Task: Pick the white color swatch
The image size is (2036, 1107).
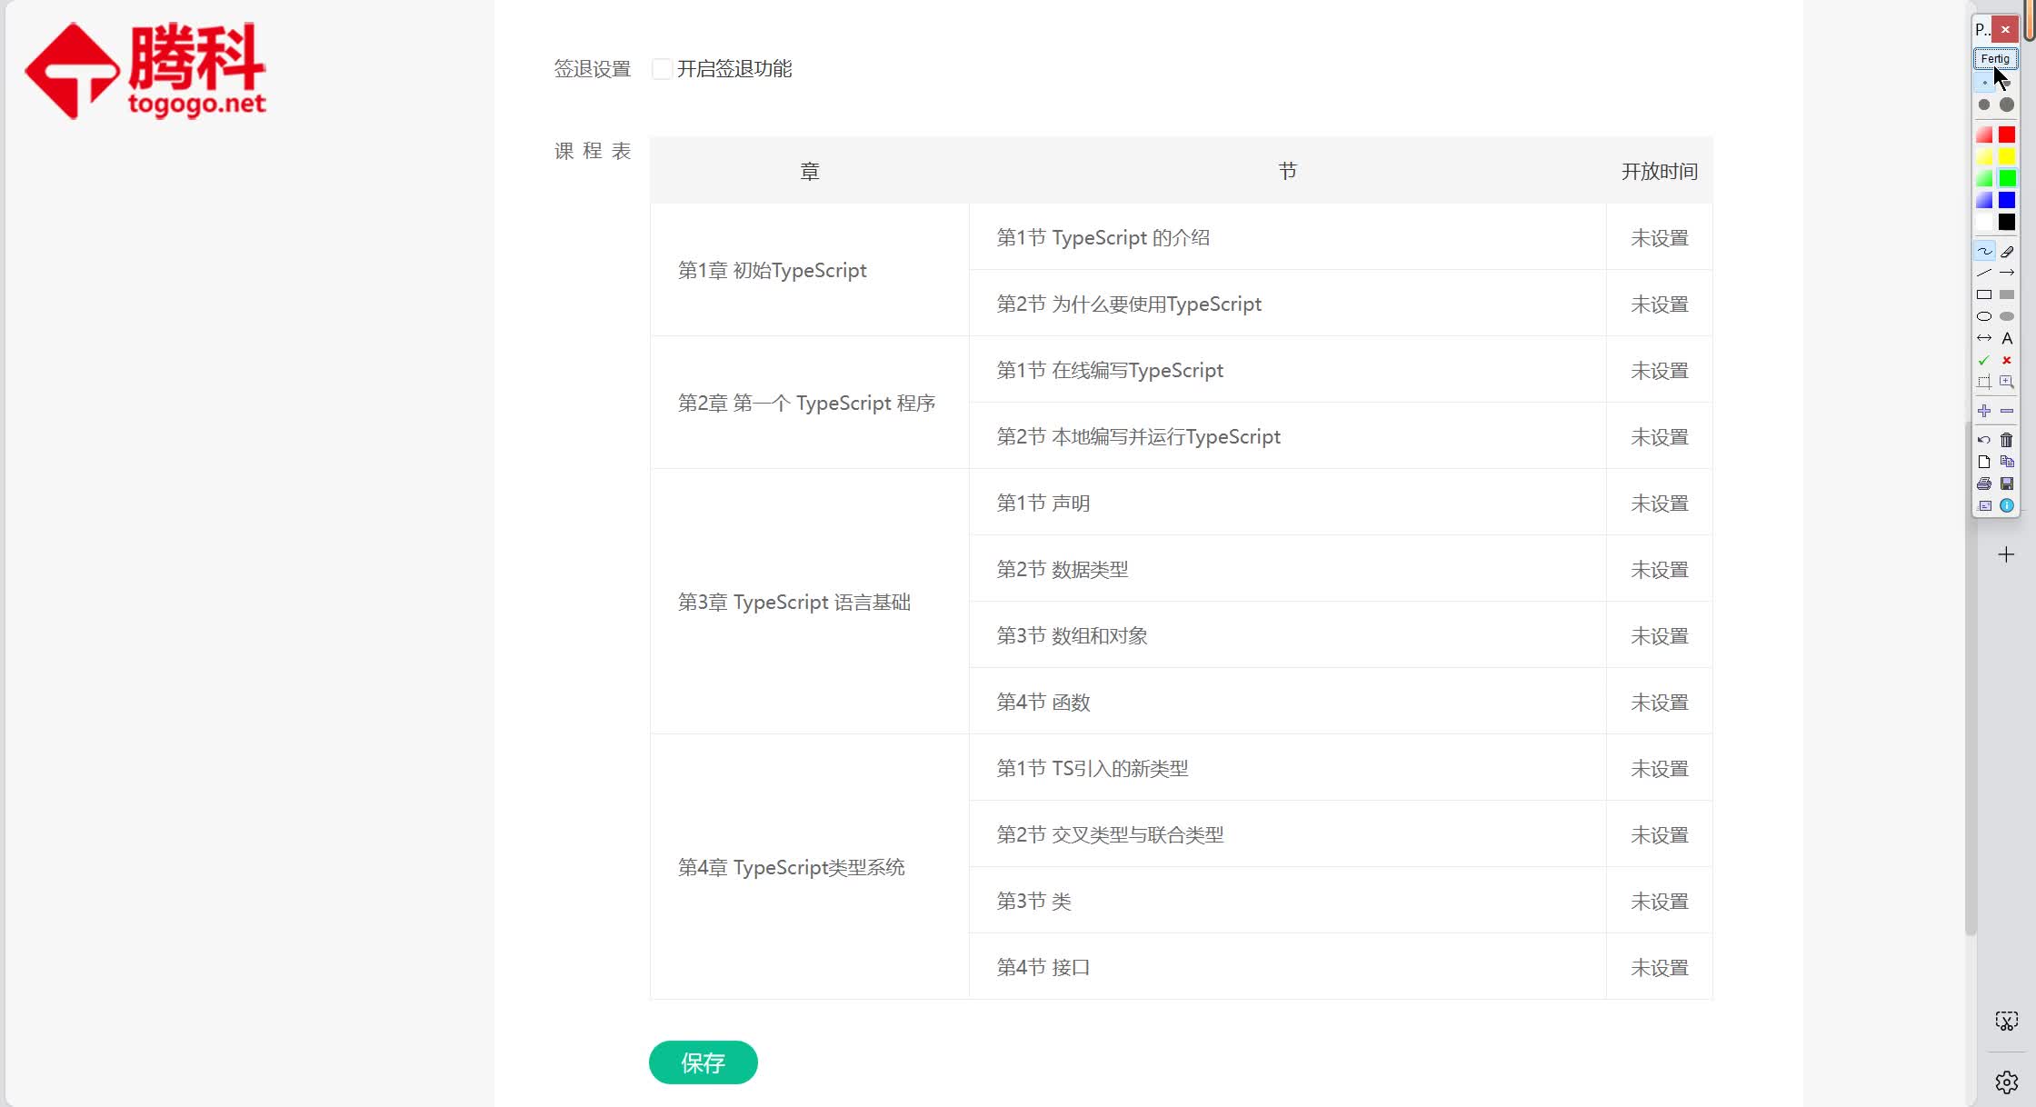Action: click(x=1984, y=222)
